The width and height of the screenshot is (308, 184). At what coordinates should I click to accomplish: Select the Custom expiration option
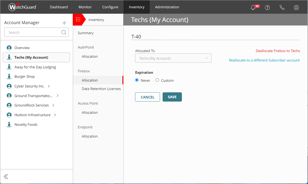click(x=157, y=80)
